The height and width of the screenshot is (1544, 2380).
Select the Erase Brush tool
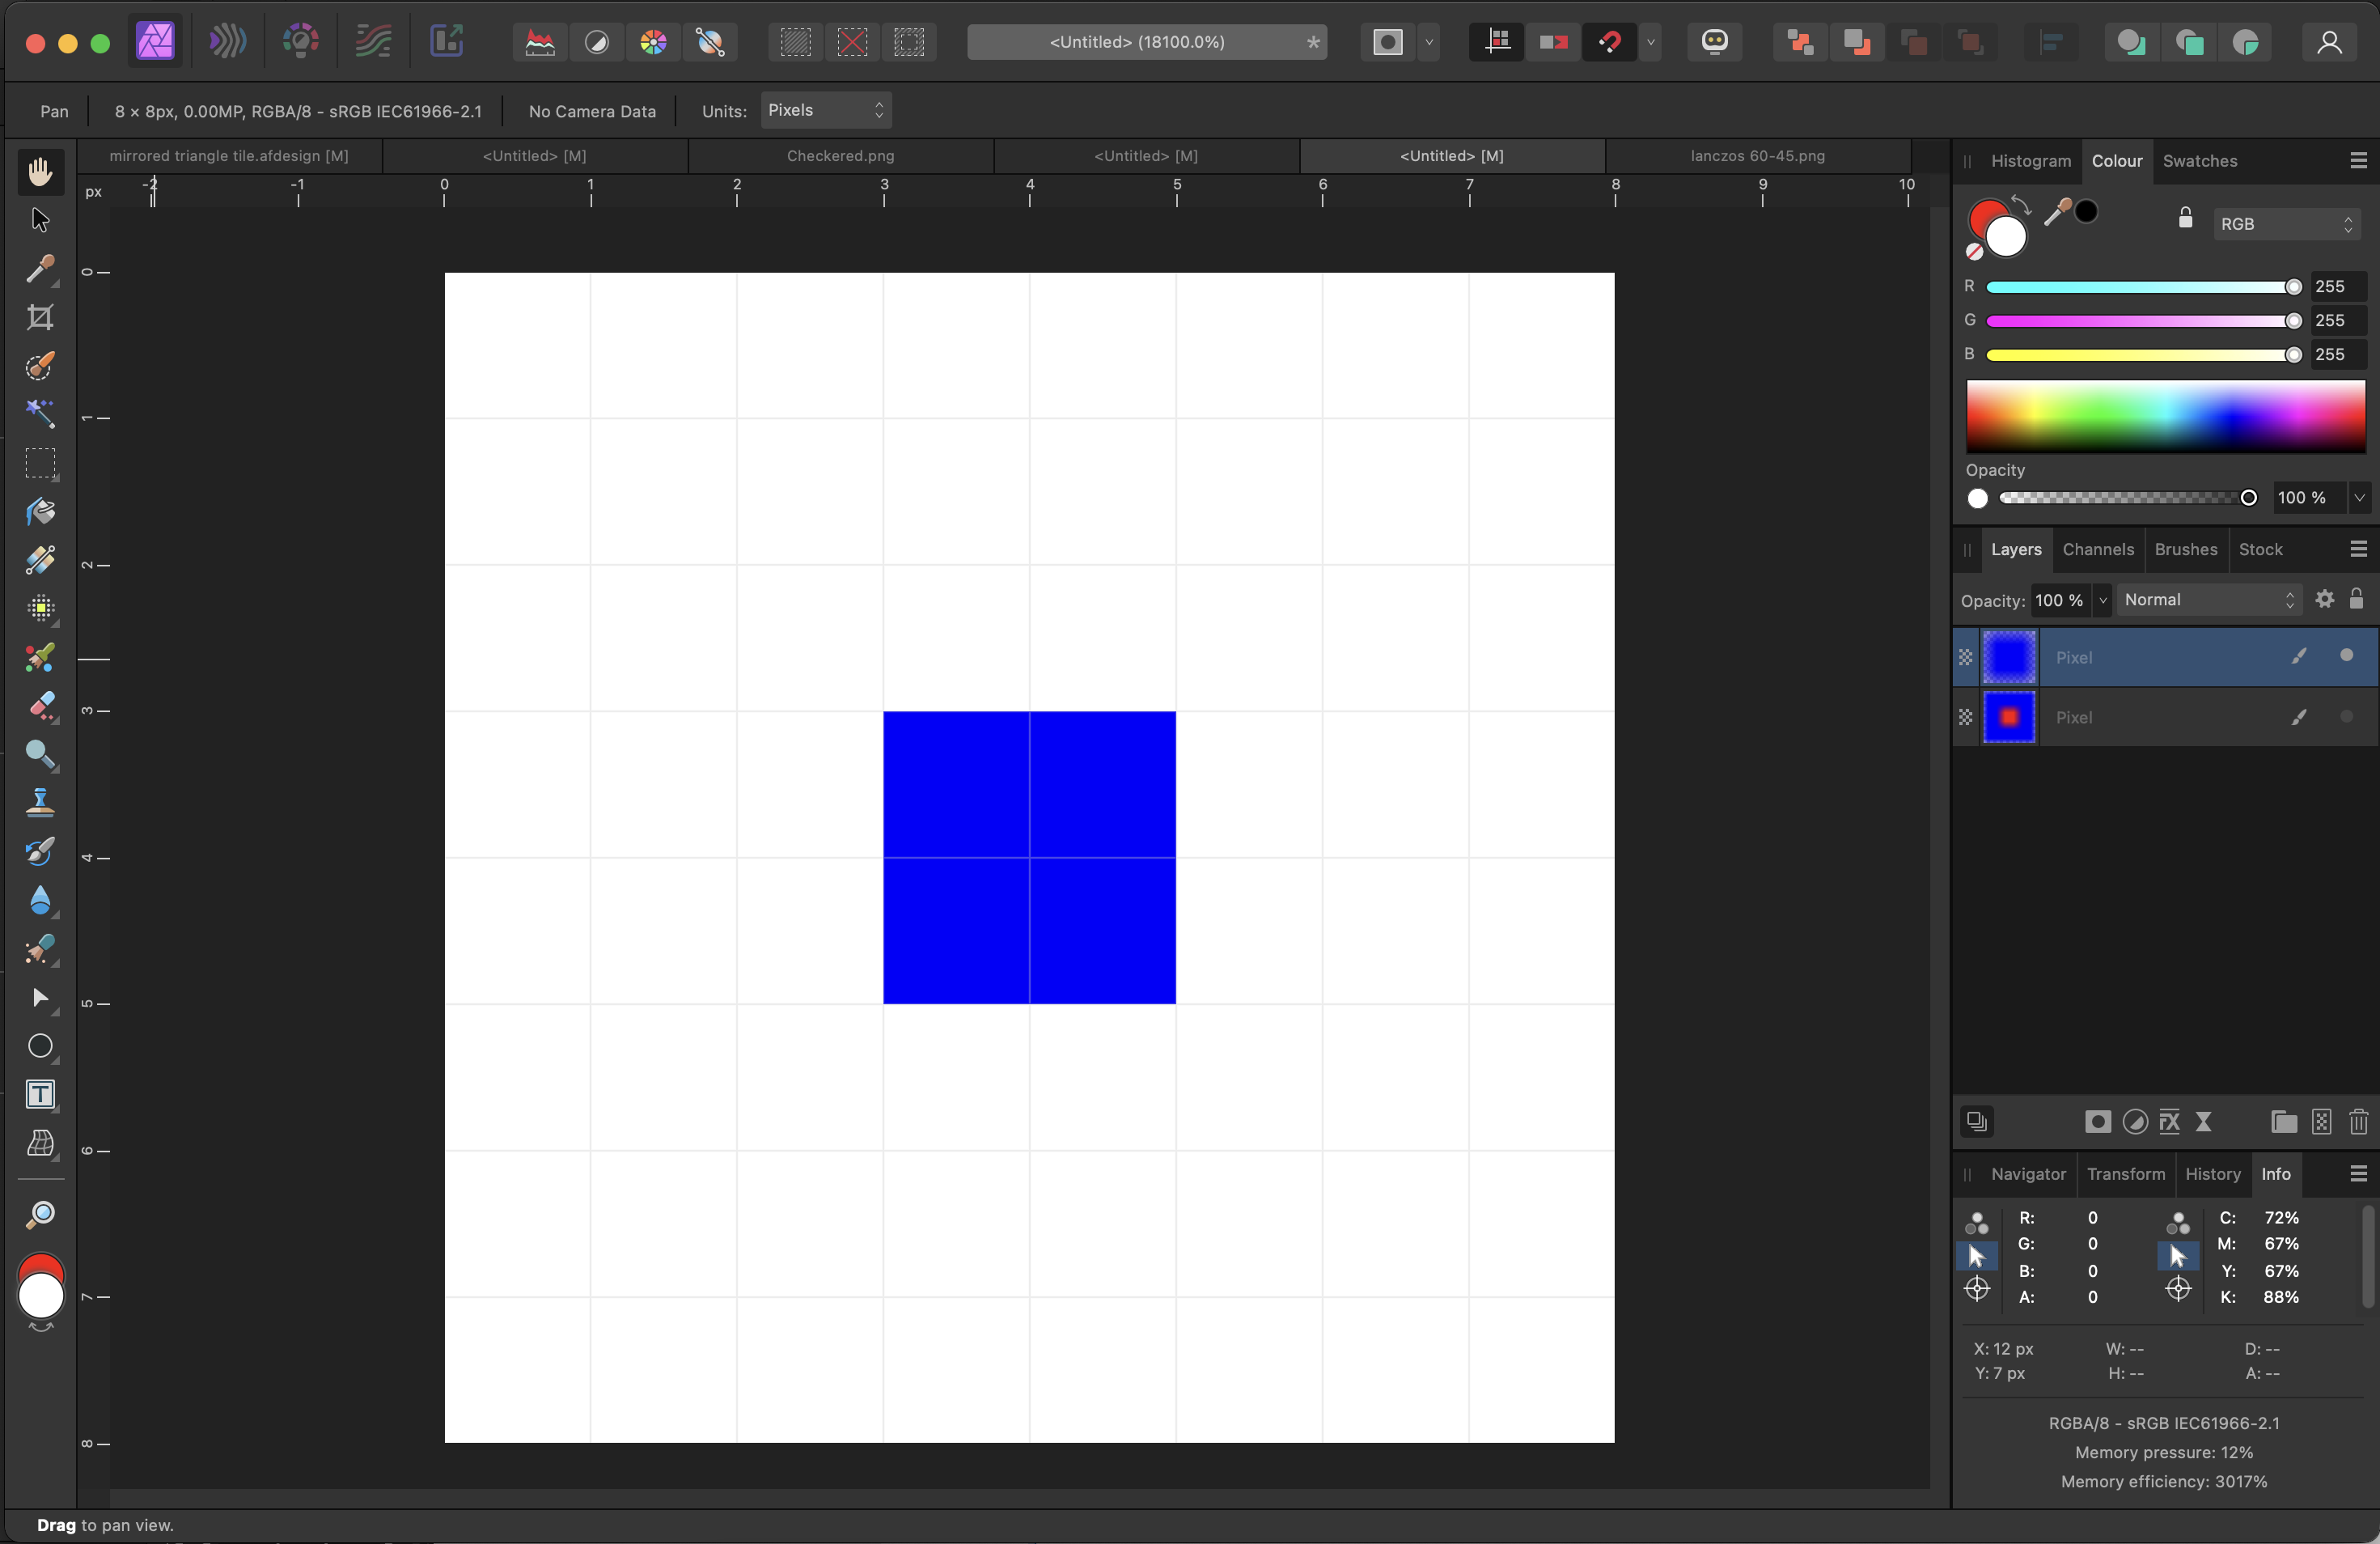tap(40, 706)
